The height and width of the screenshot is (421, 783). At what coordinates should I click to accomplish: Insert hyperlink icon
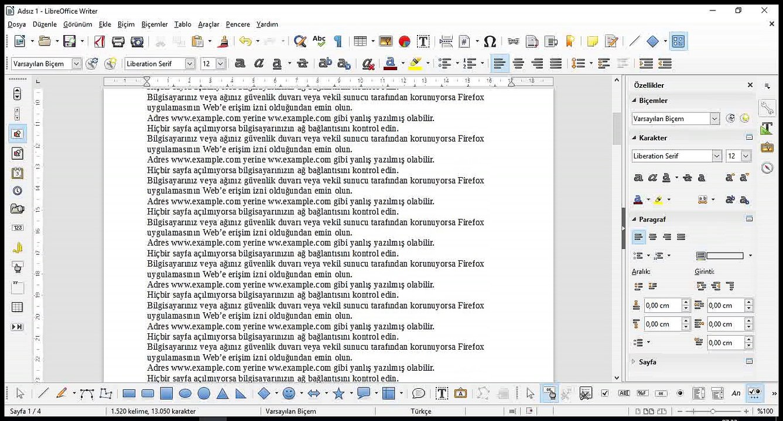point(514,42)
